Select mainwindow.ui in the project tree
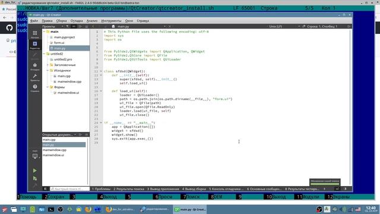This screenshot has height=214, width=380. 68,93
